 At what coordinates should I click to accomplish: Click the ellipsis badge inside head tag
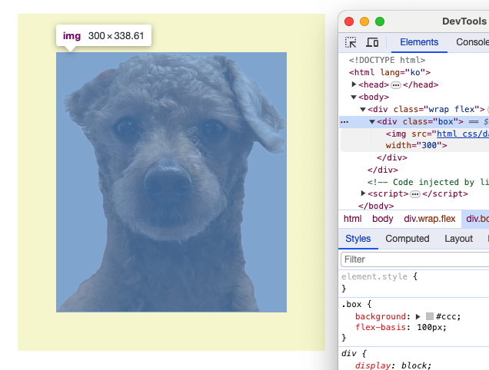pyautogui.click(x=396, y=85)
